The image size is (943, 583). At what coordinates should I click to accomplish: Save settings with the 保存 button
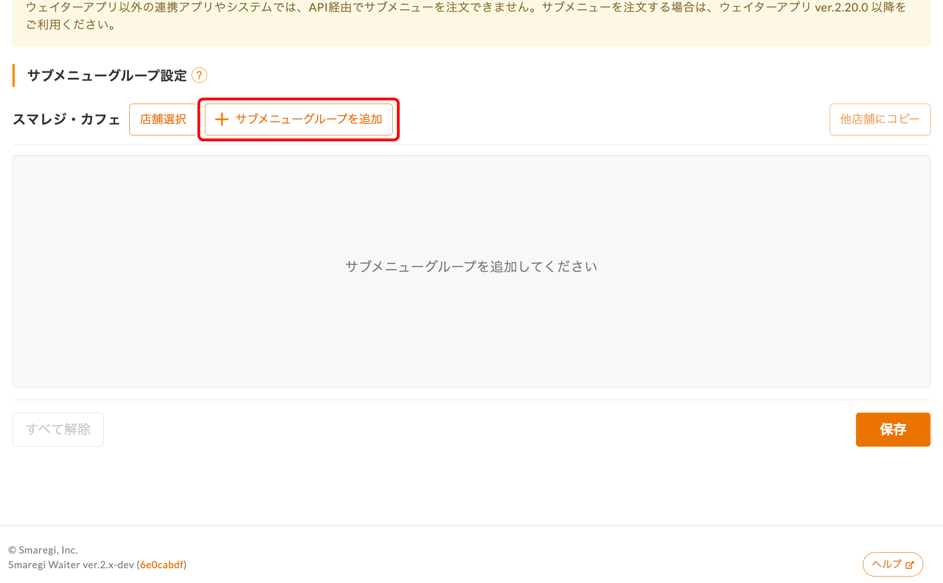(x=893, y=430)
